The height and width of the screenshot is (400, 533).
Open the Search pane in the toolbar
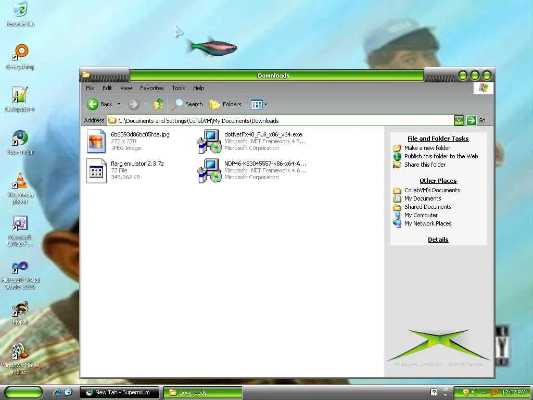pos(187,104)
